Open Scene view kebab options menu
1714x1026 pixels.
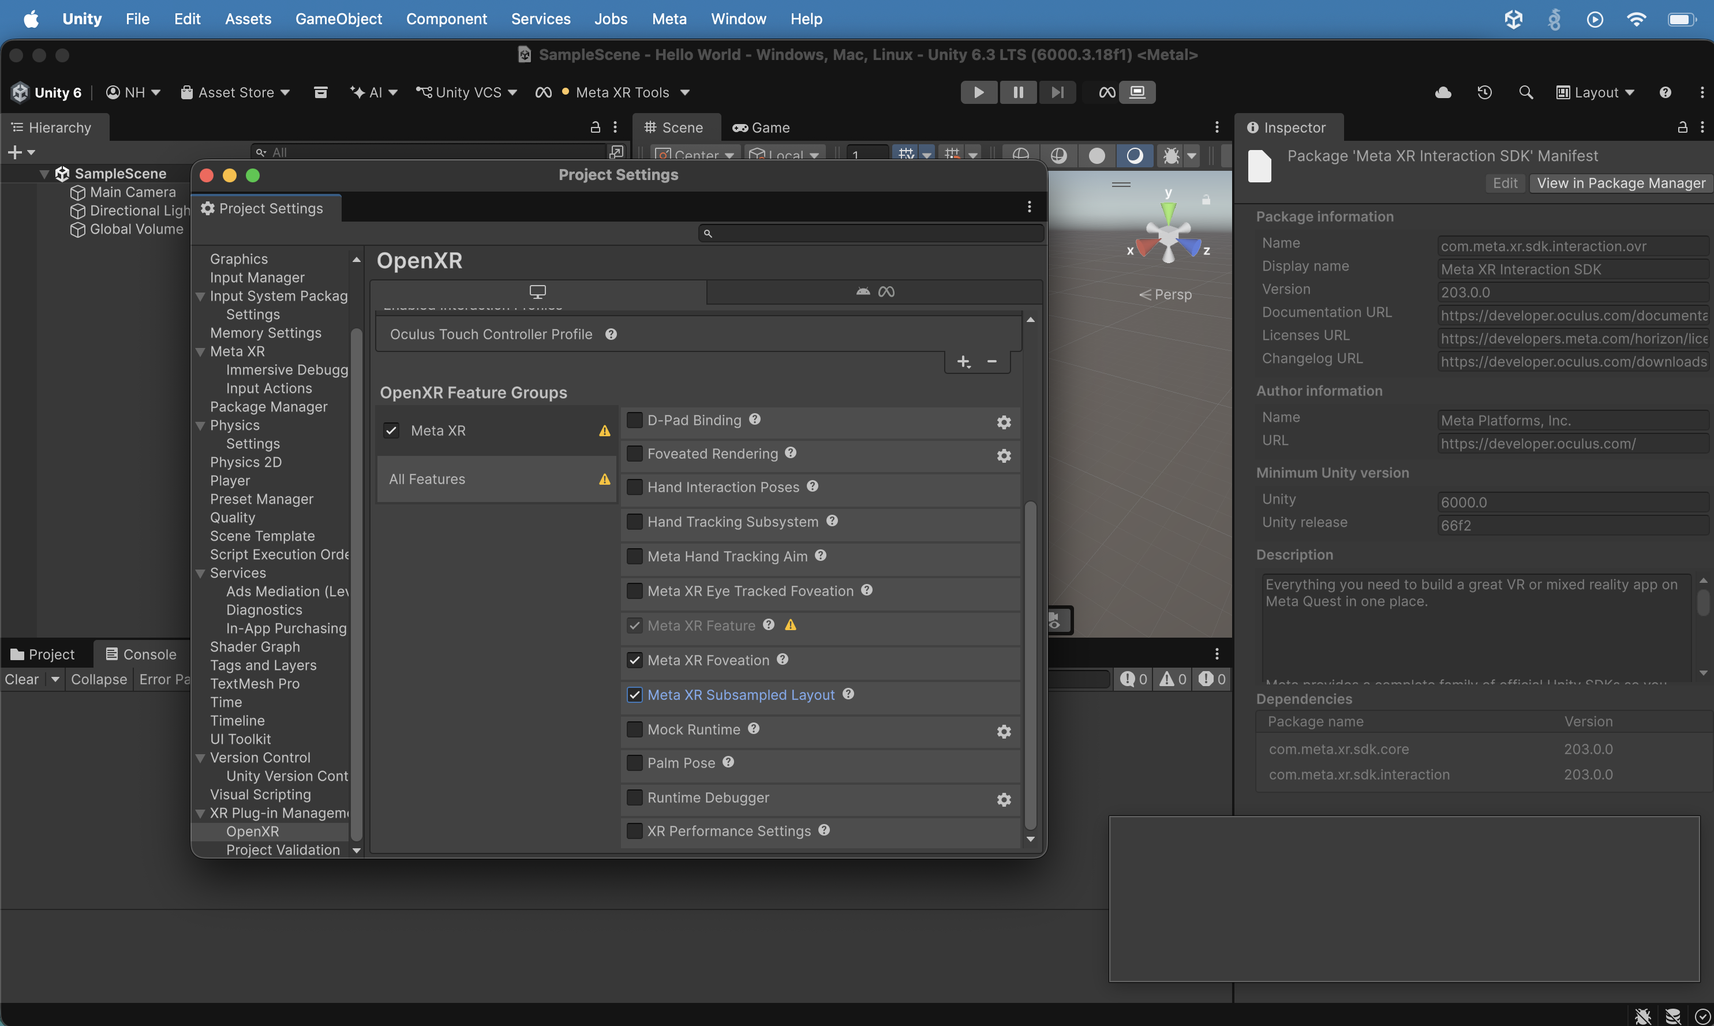click(1216, 127)
